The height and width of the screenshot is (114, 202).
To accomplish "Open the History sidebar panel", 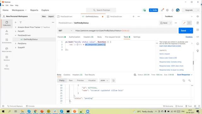I will (7, 67).
